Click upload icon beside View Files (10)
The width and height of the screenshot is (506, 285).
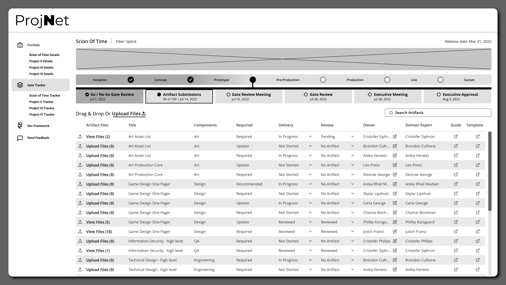(80, 231)
